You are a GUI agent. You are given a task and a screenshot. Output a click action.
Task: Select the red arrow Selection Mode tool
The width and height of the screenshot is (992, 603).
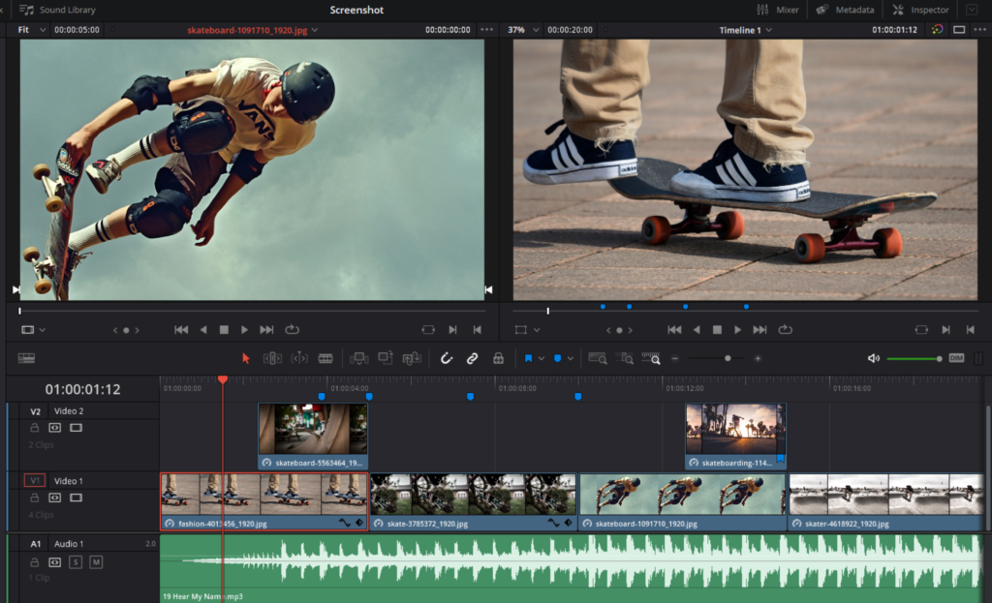(x=245, y=358)
